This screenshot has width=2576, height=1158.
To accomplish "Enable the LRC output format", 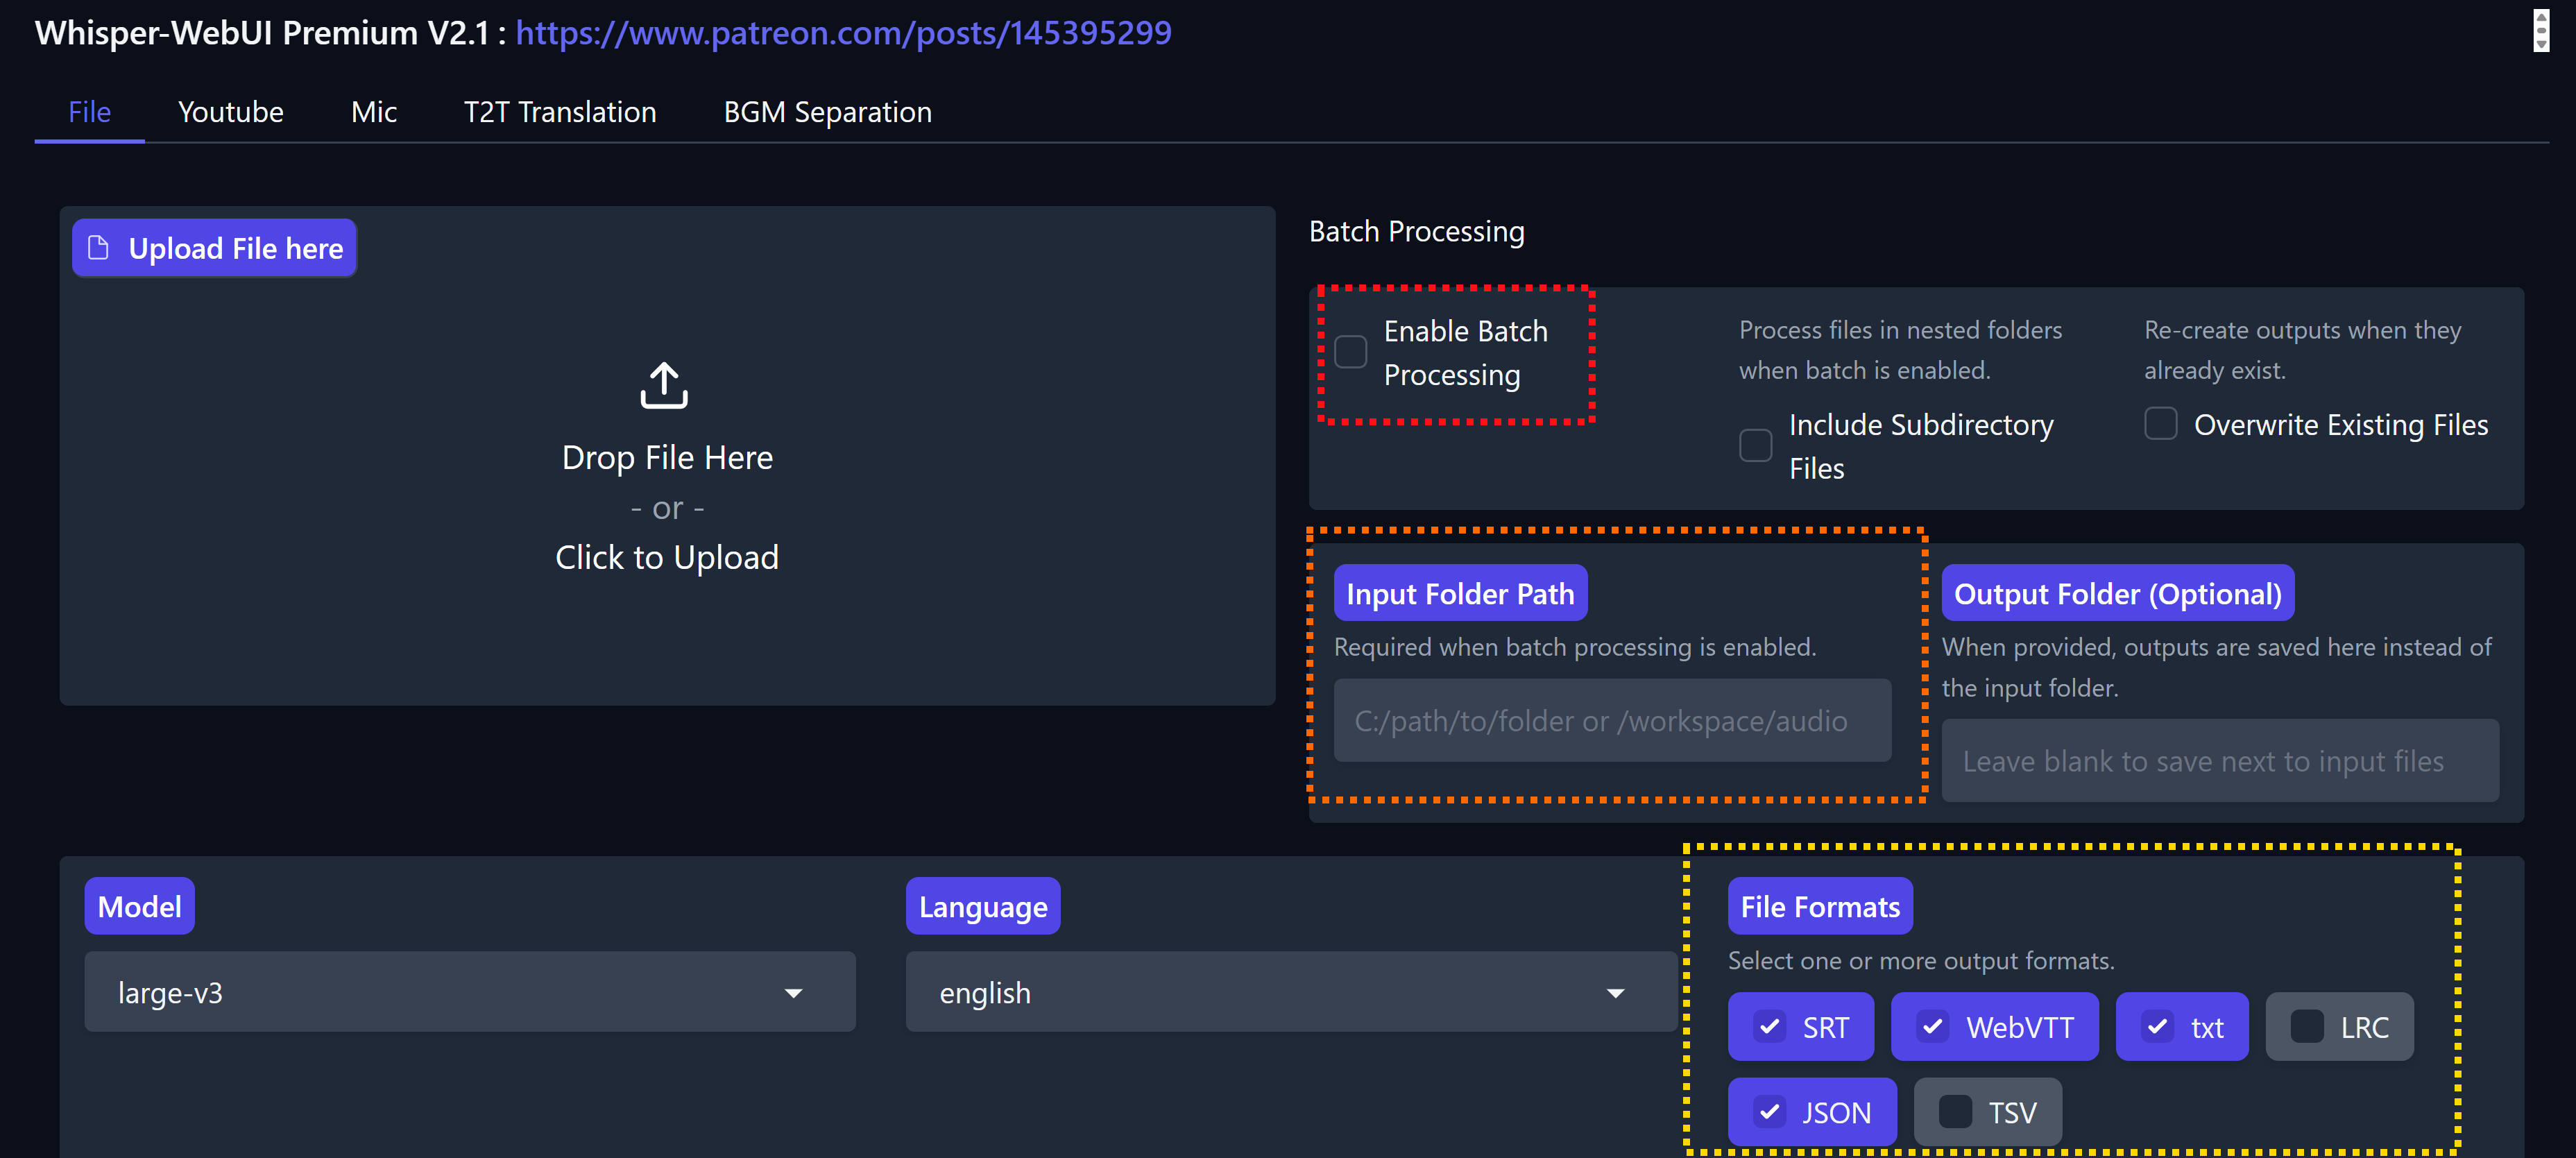I will tap(2306, 1027).
